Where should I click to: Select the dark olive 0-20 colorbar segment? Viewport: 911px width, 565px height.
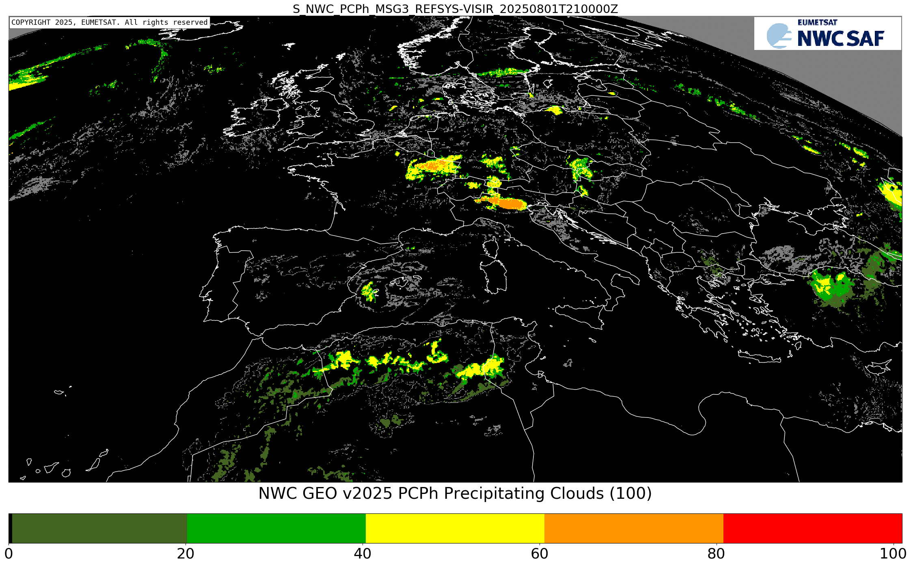point(99,528)
